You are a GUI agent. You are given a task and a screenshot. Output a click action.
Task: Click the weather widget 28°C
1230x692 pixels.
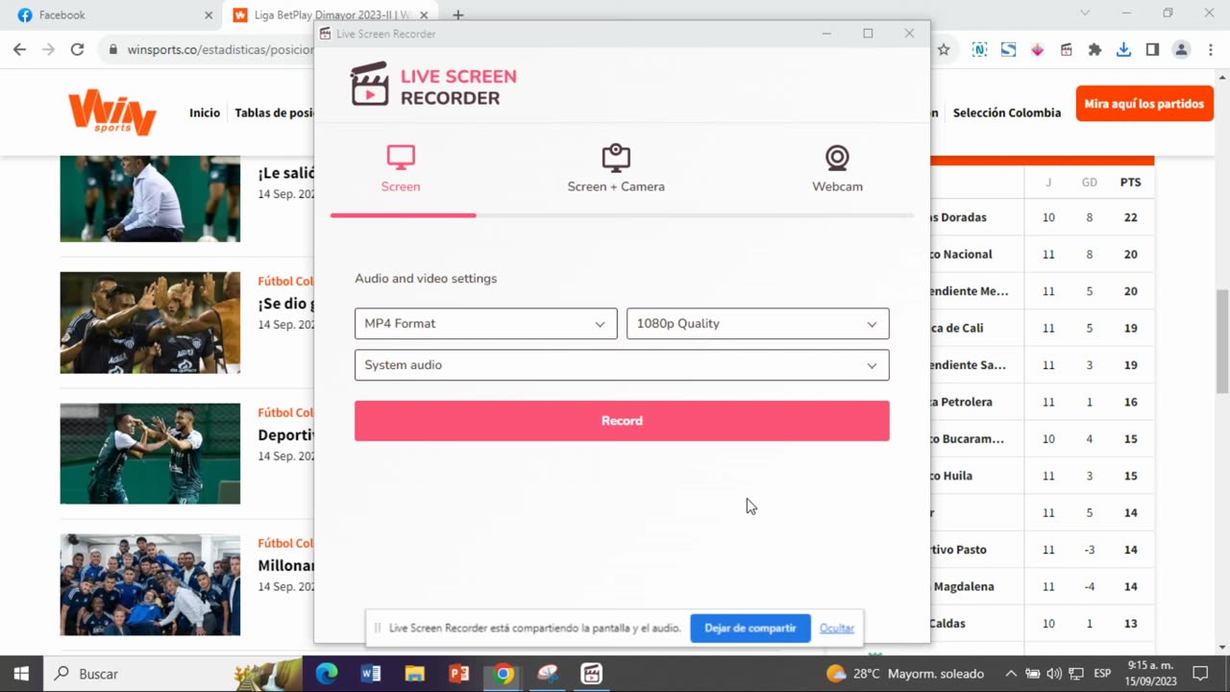[x=905, y=674]
